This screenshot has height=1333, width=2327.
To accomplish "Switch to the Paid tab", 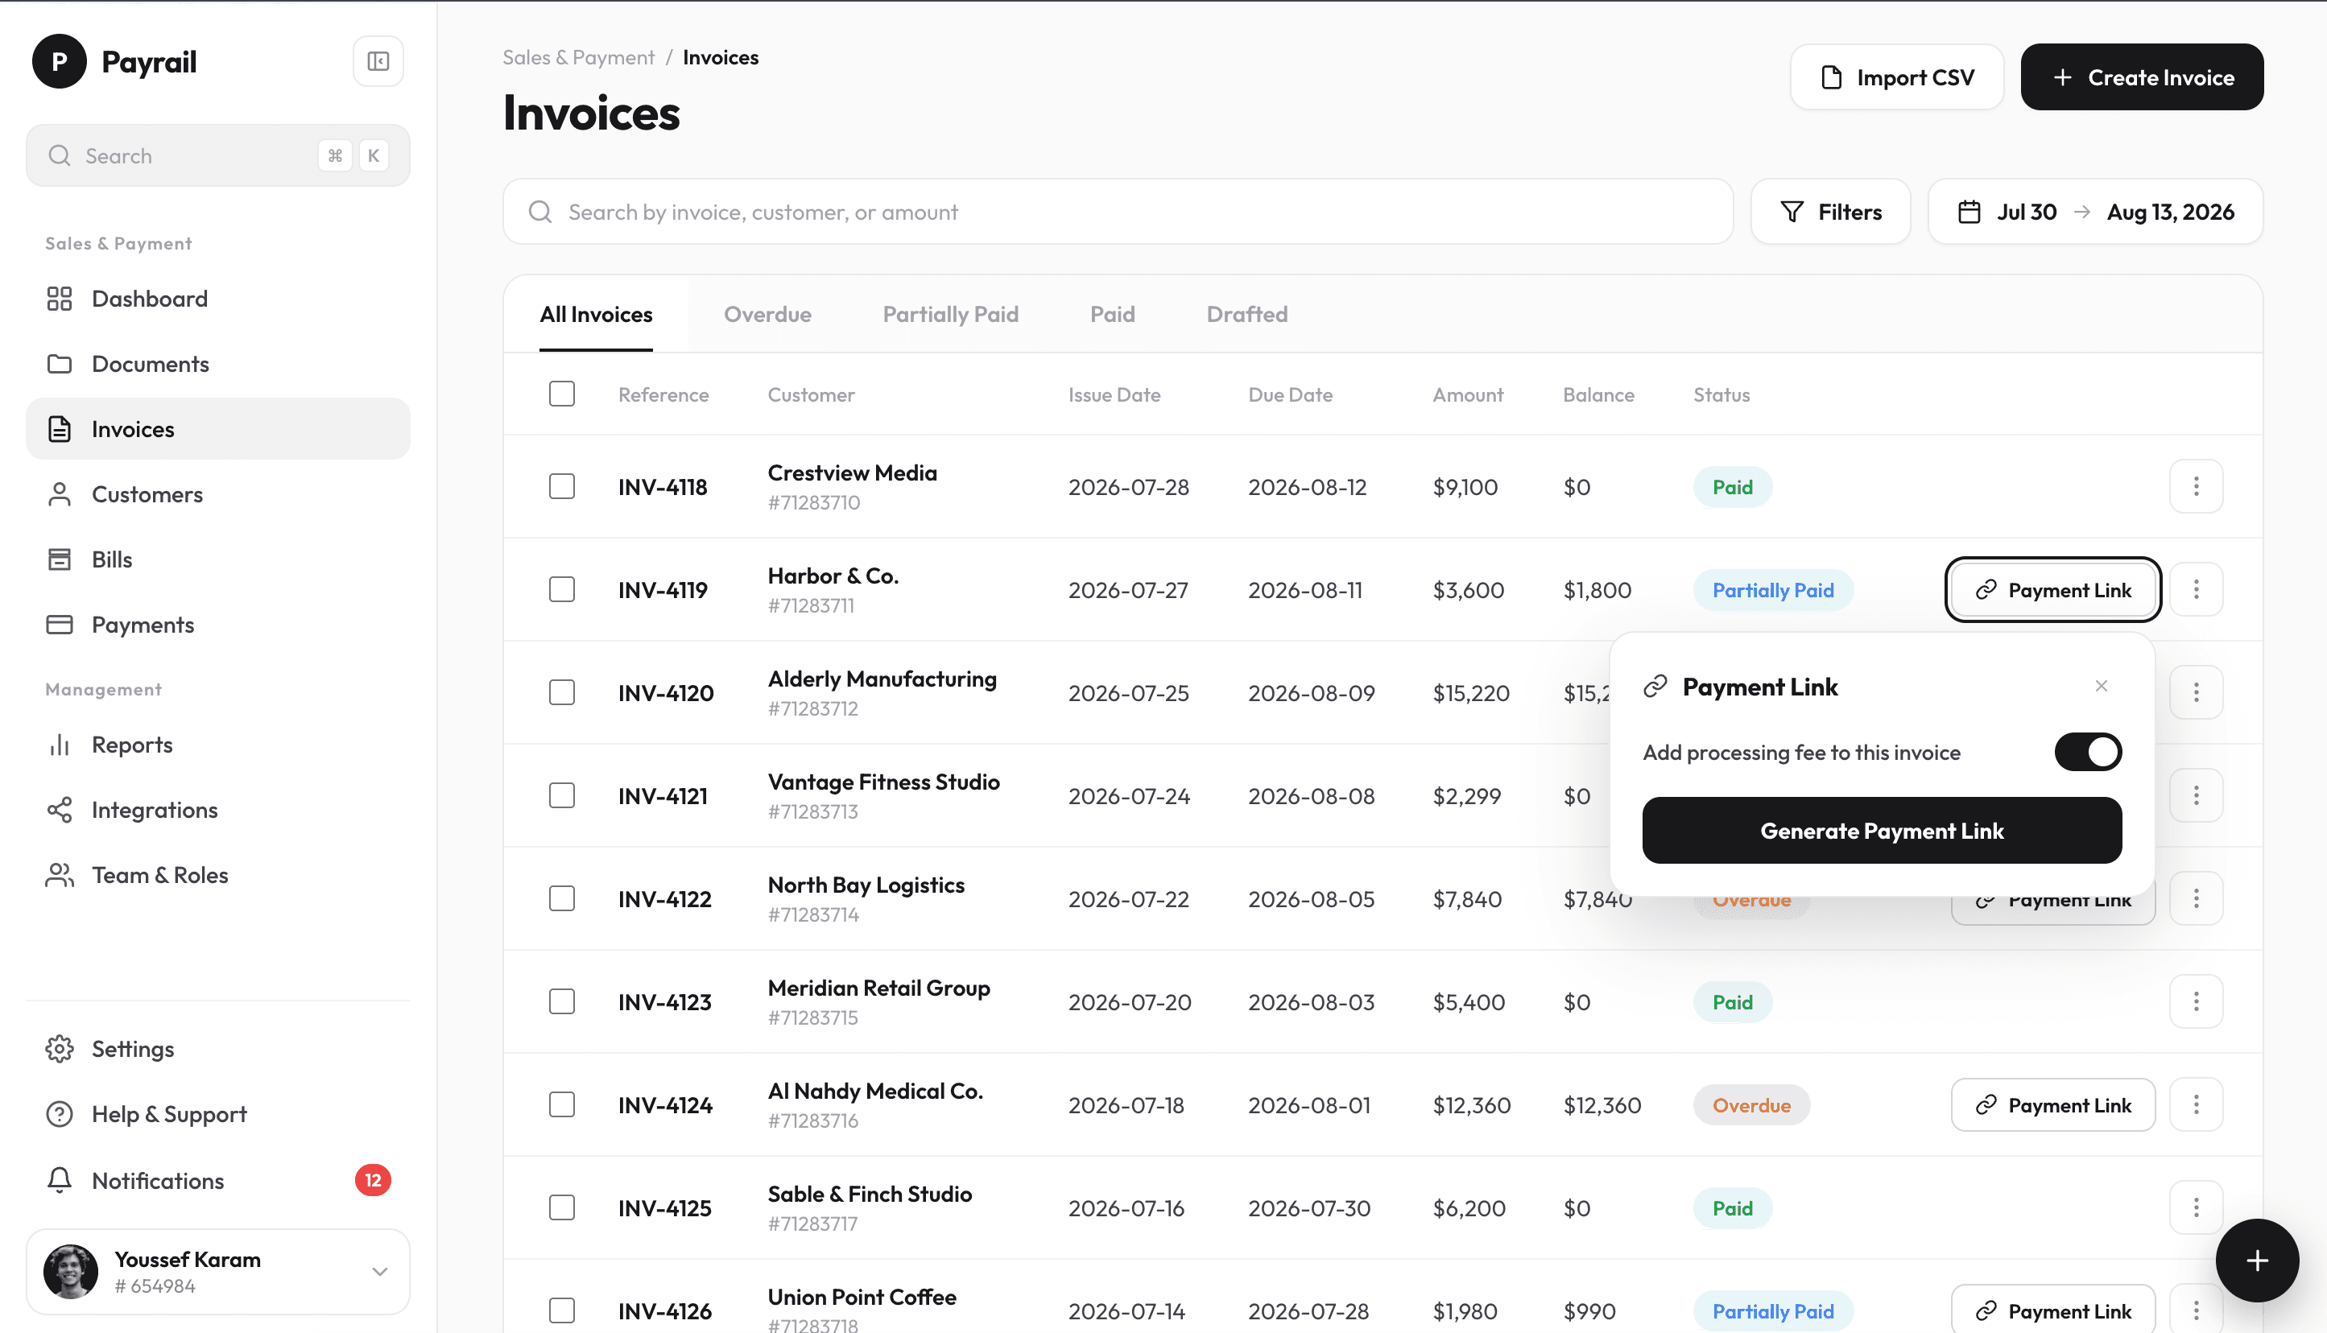I will tap(1112, 314).
